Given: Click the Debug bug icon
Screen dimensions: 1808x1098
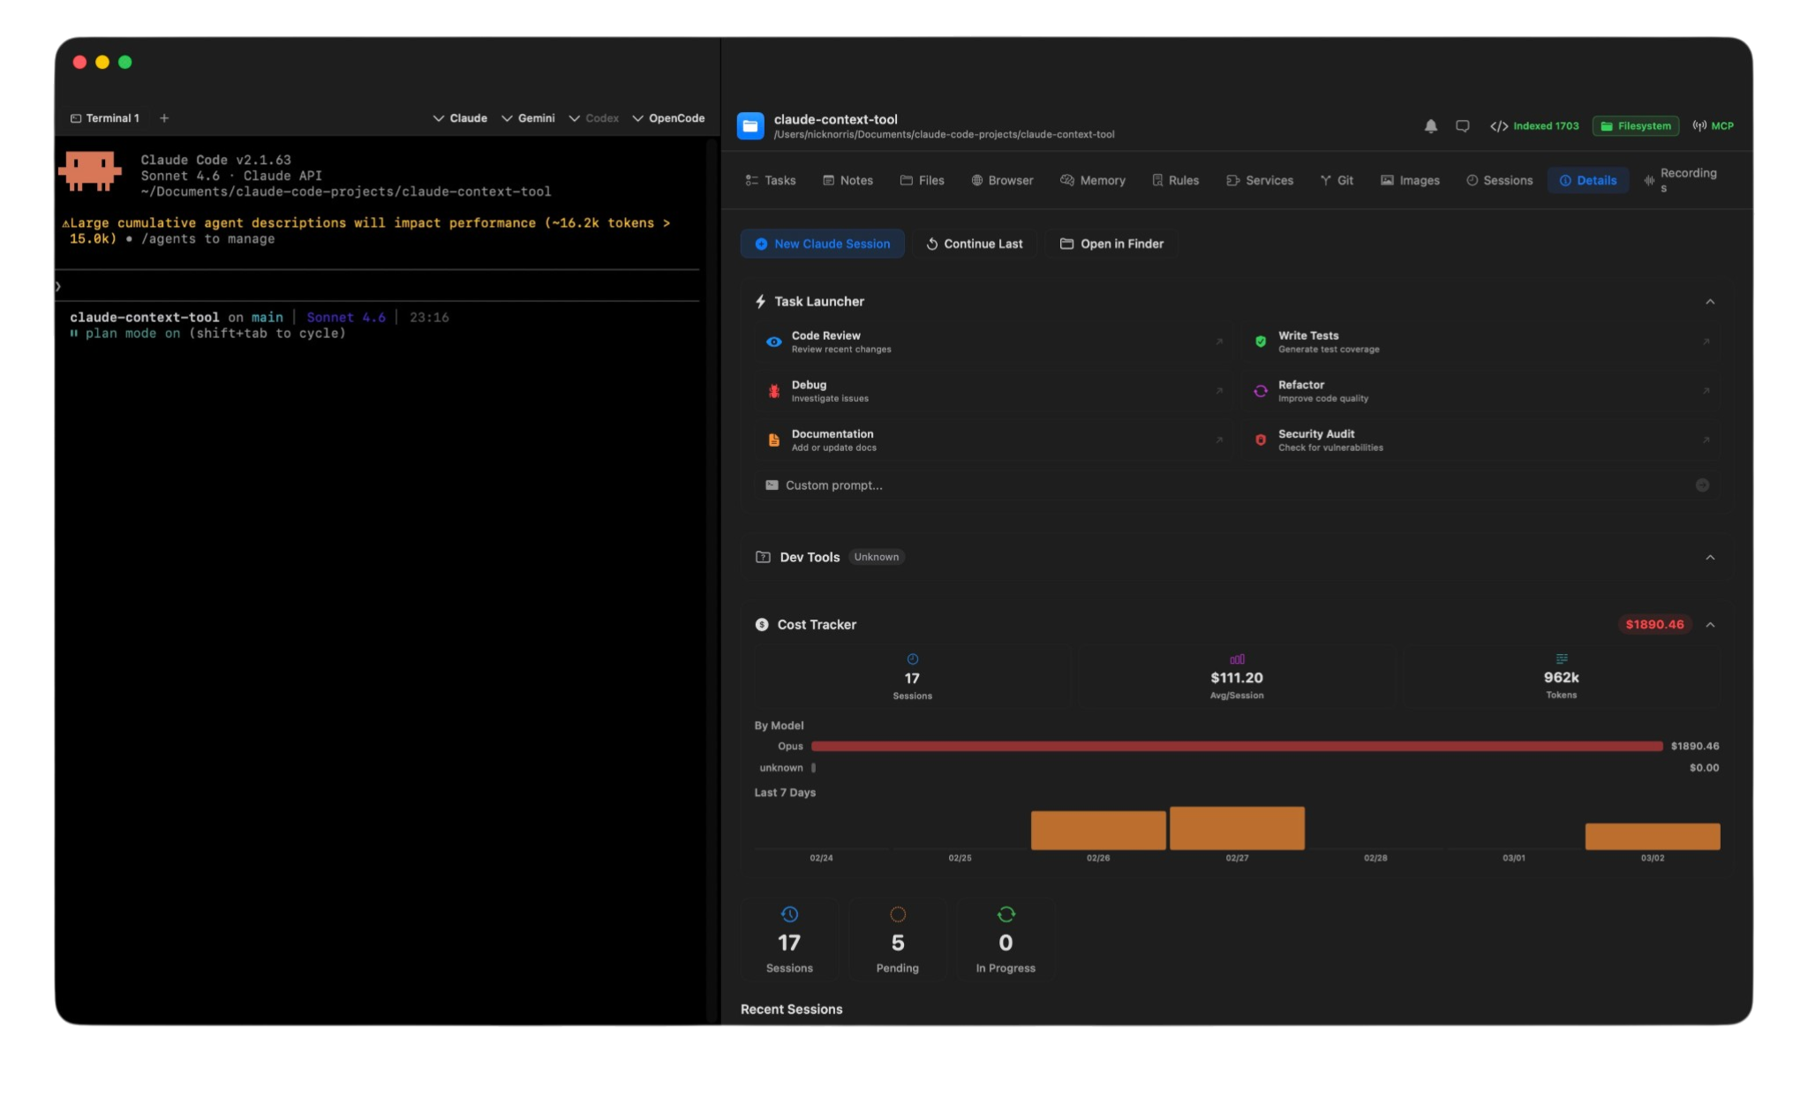Looking at the screenshot, I should click(773, 391).
